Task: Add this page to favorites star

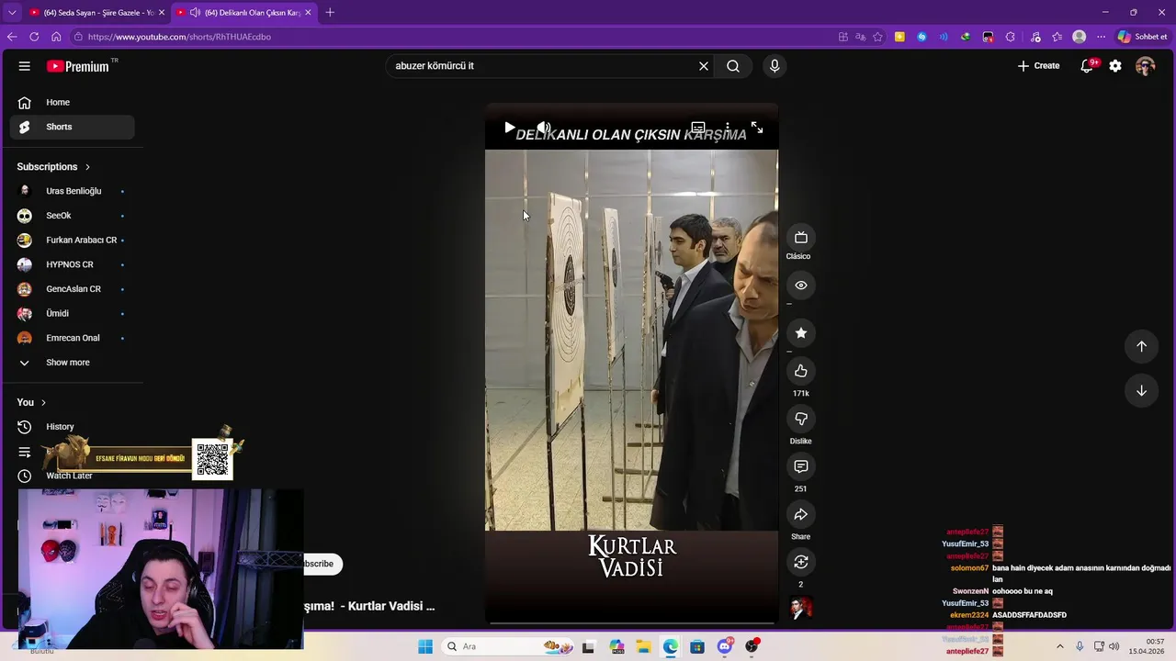Action: (877, 37)
